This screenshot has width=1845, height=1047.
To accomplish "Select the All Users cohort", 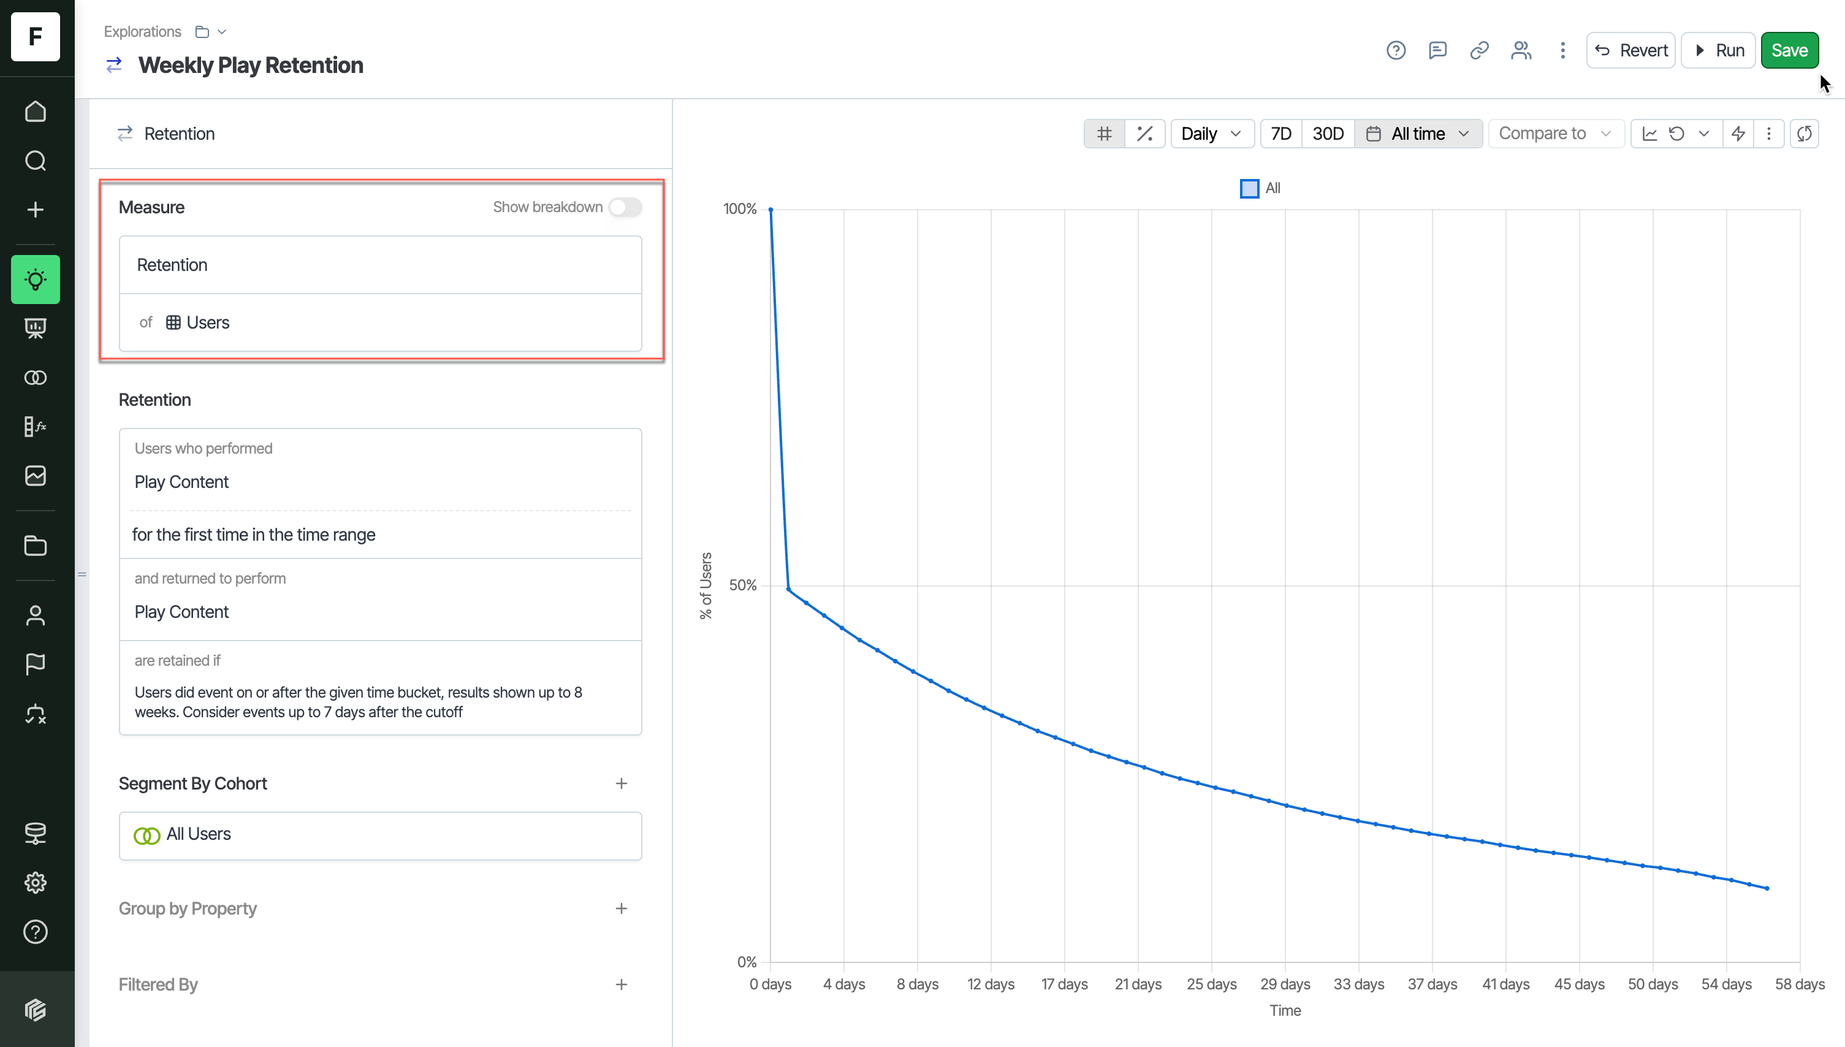I will click(x=381, y=836).
